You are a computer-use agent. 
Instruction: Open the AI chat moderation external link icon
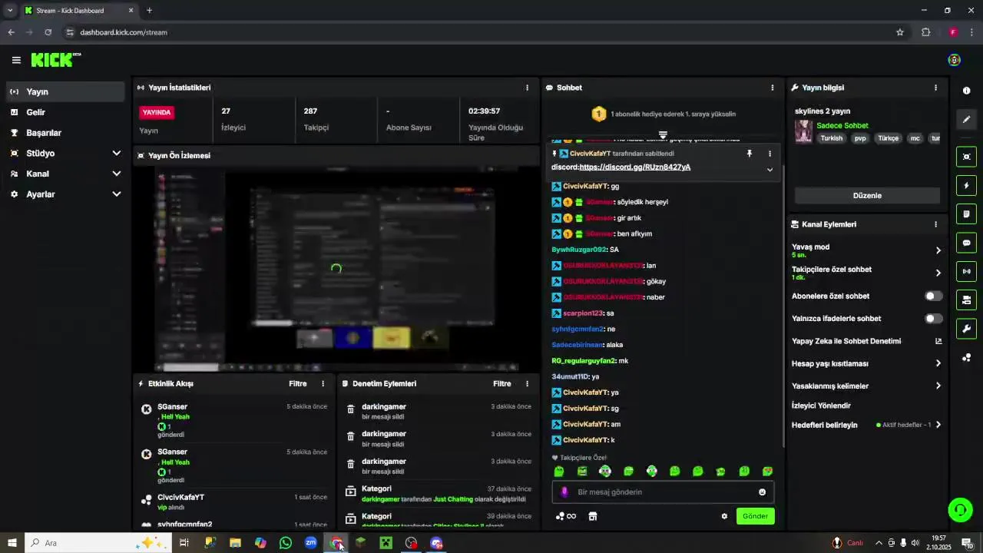(938, 341)
